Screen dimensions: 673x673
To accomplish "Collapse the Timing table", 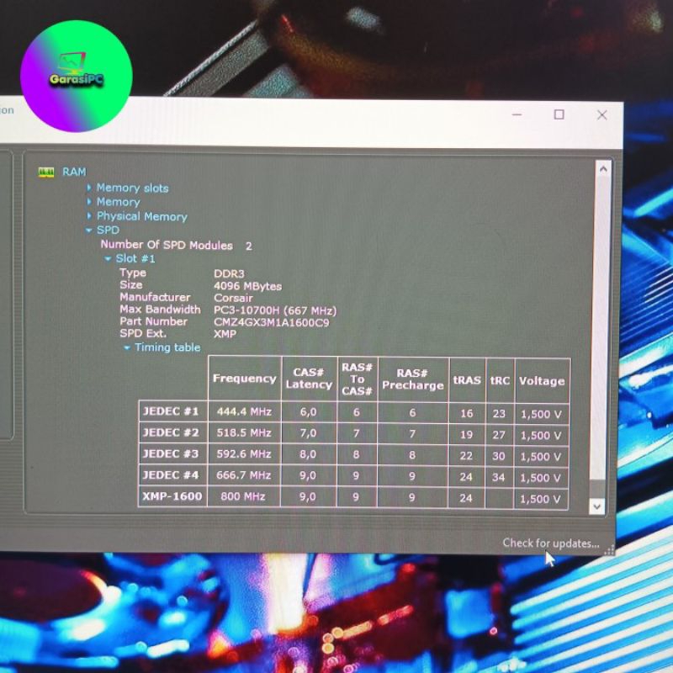I will 127,347.
